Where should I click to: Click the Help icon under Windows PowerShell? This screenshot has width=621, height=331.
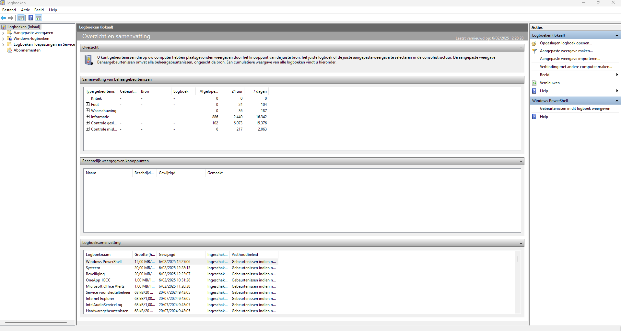coord(534,116)
